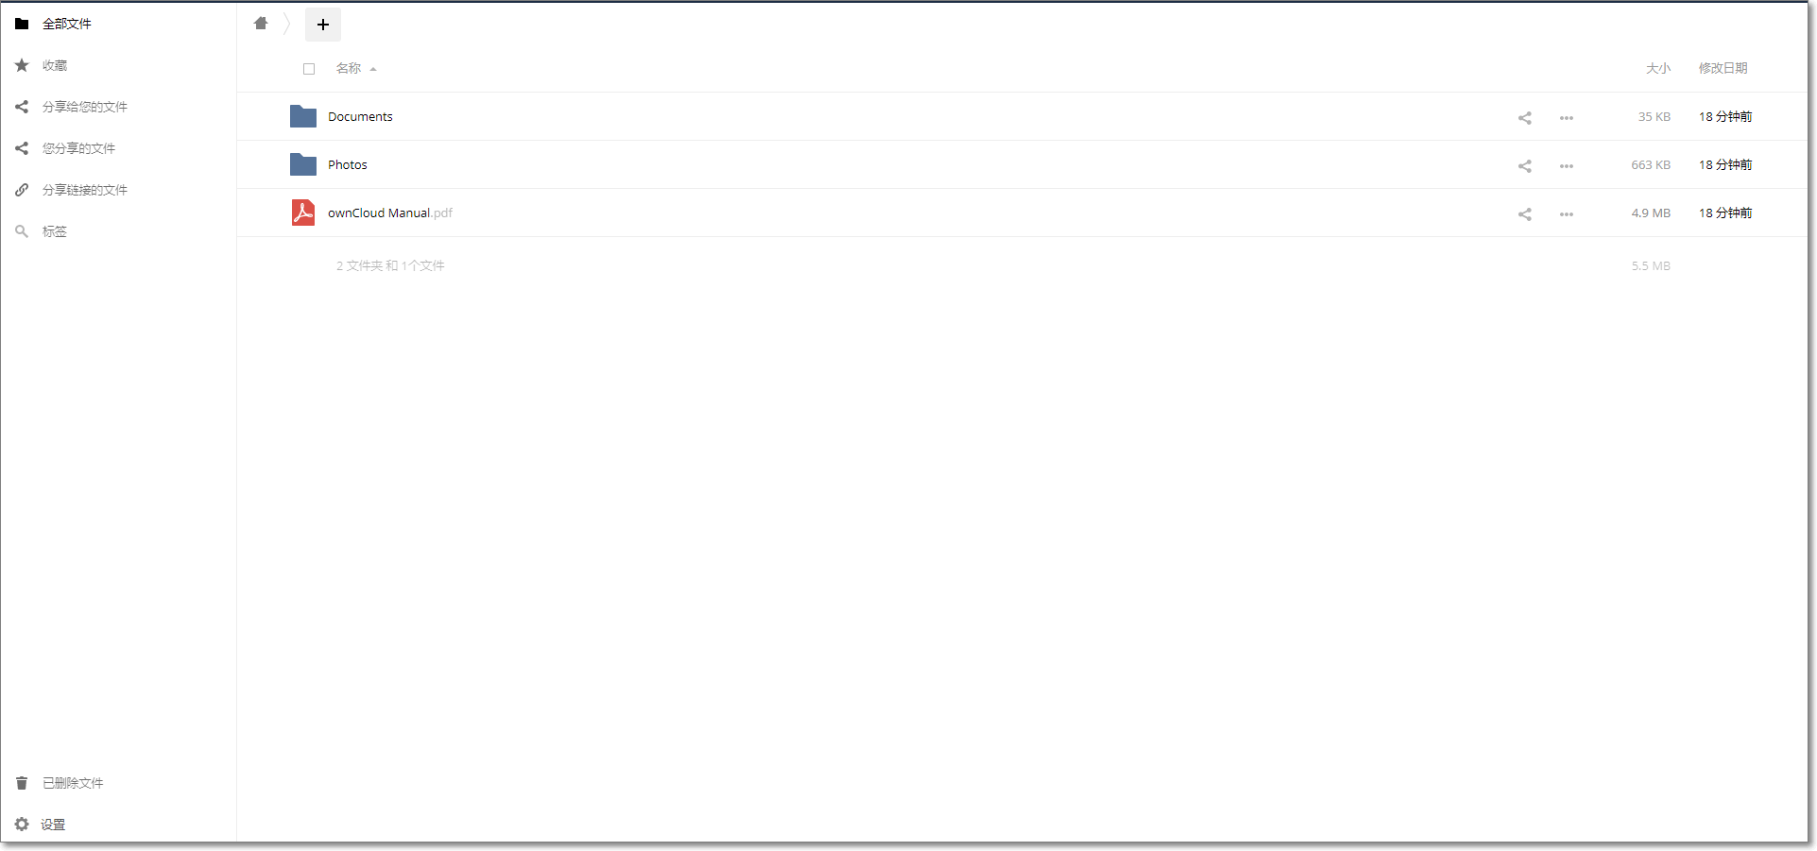Screen dimensions: 1817x851
Task: Sort by 修改日期 column header
Action: 1723,68
